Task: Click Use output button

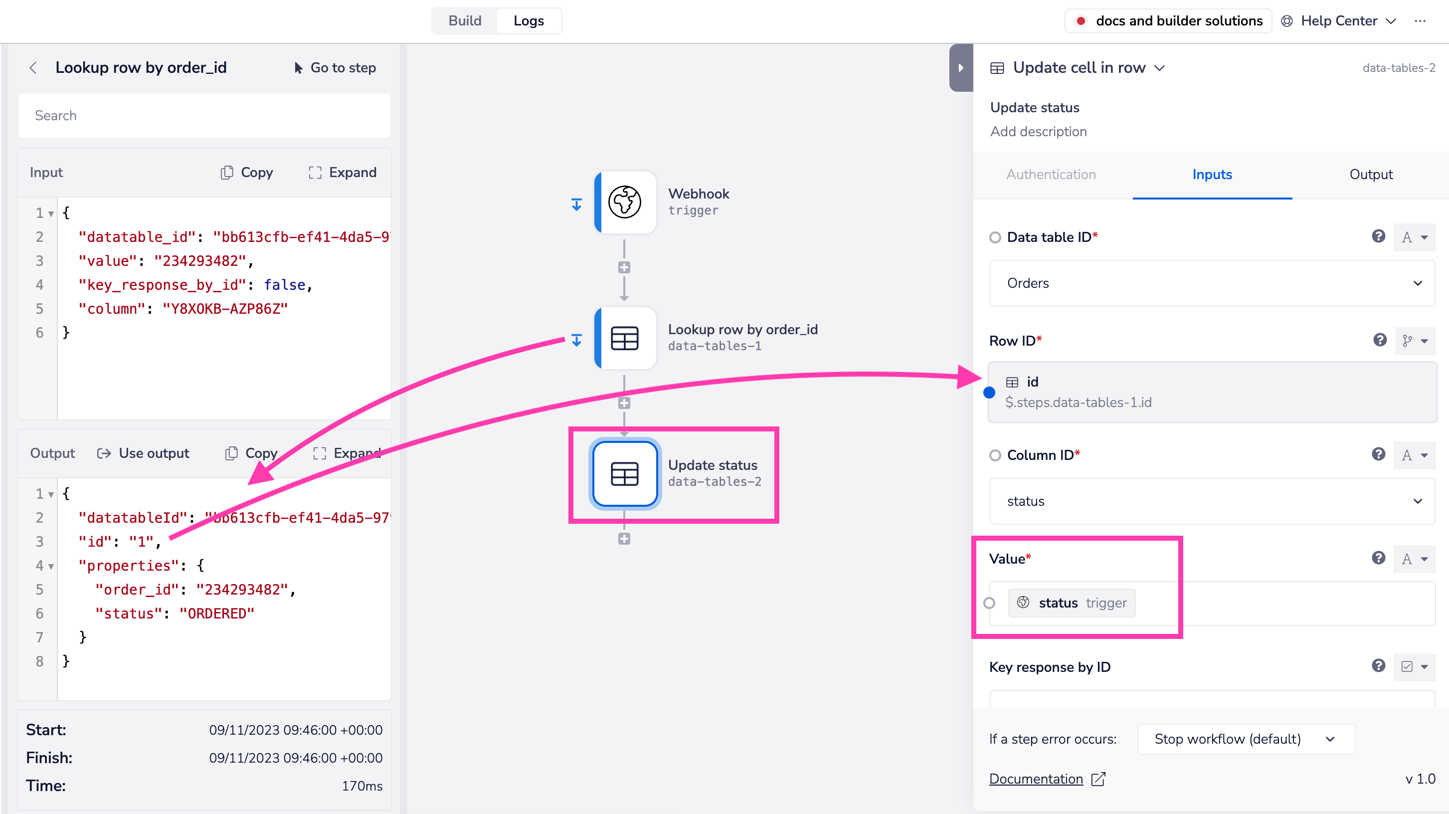Action: click(x=144, y=453)
